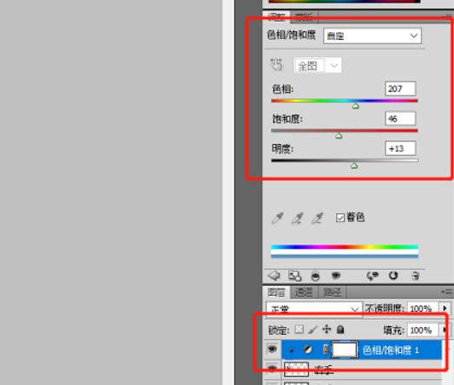Lock image pixels brush icon

(313, 330)
